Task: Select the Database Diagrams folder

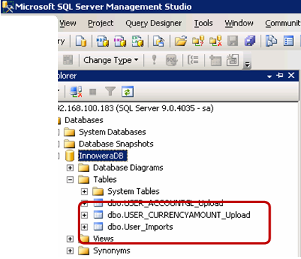Action: tap(128, 168)
